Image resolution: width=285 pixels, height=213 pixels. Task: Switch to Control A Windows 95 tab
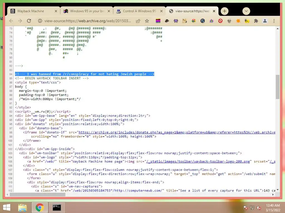pos(139,11)
